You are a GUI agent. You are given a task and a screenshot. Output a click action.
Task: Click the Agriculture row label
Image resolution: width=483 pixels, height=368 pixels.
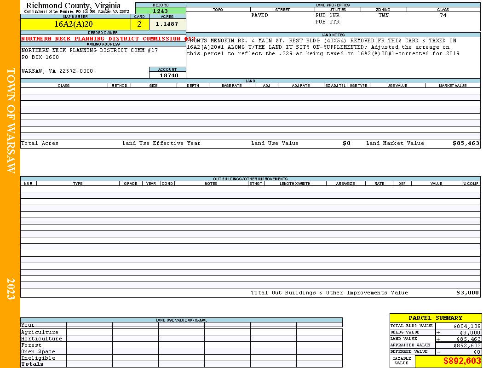click(x=40, y=332)
